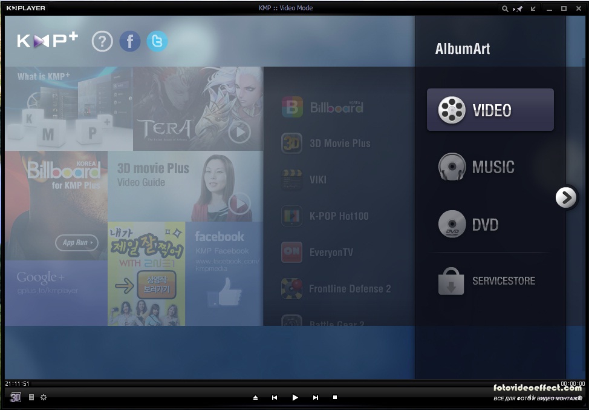The width and height of the screenshot is (589, 410).
Task: Open the Korean 2NE1 promo banner
Action: [x=146, y=274]
